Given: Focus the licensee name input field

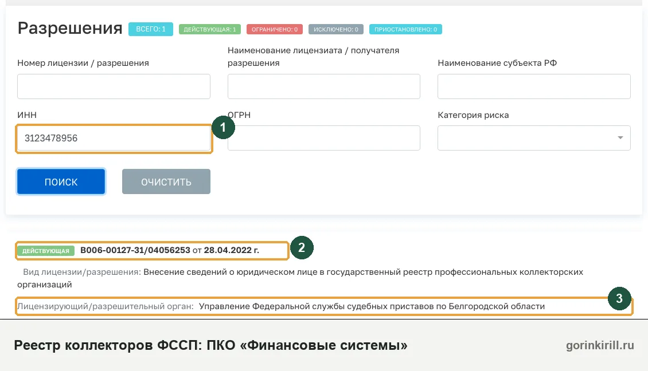Looking at the screenshot, I should pyautogui.click(x=323, y=86).
